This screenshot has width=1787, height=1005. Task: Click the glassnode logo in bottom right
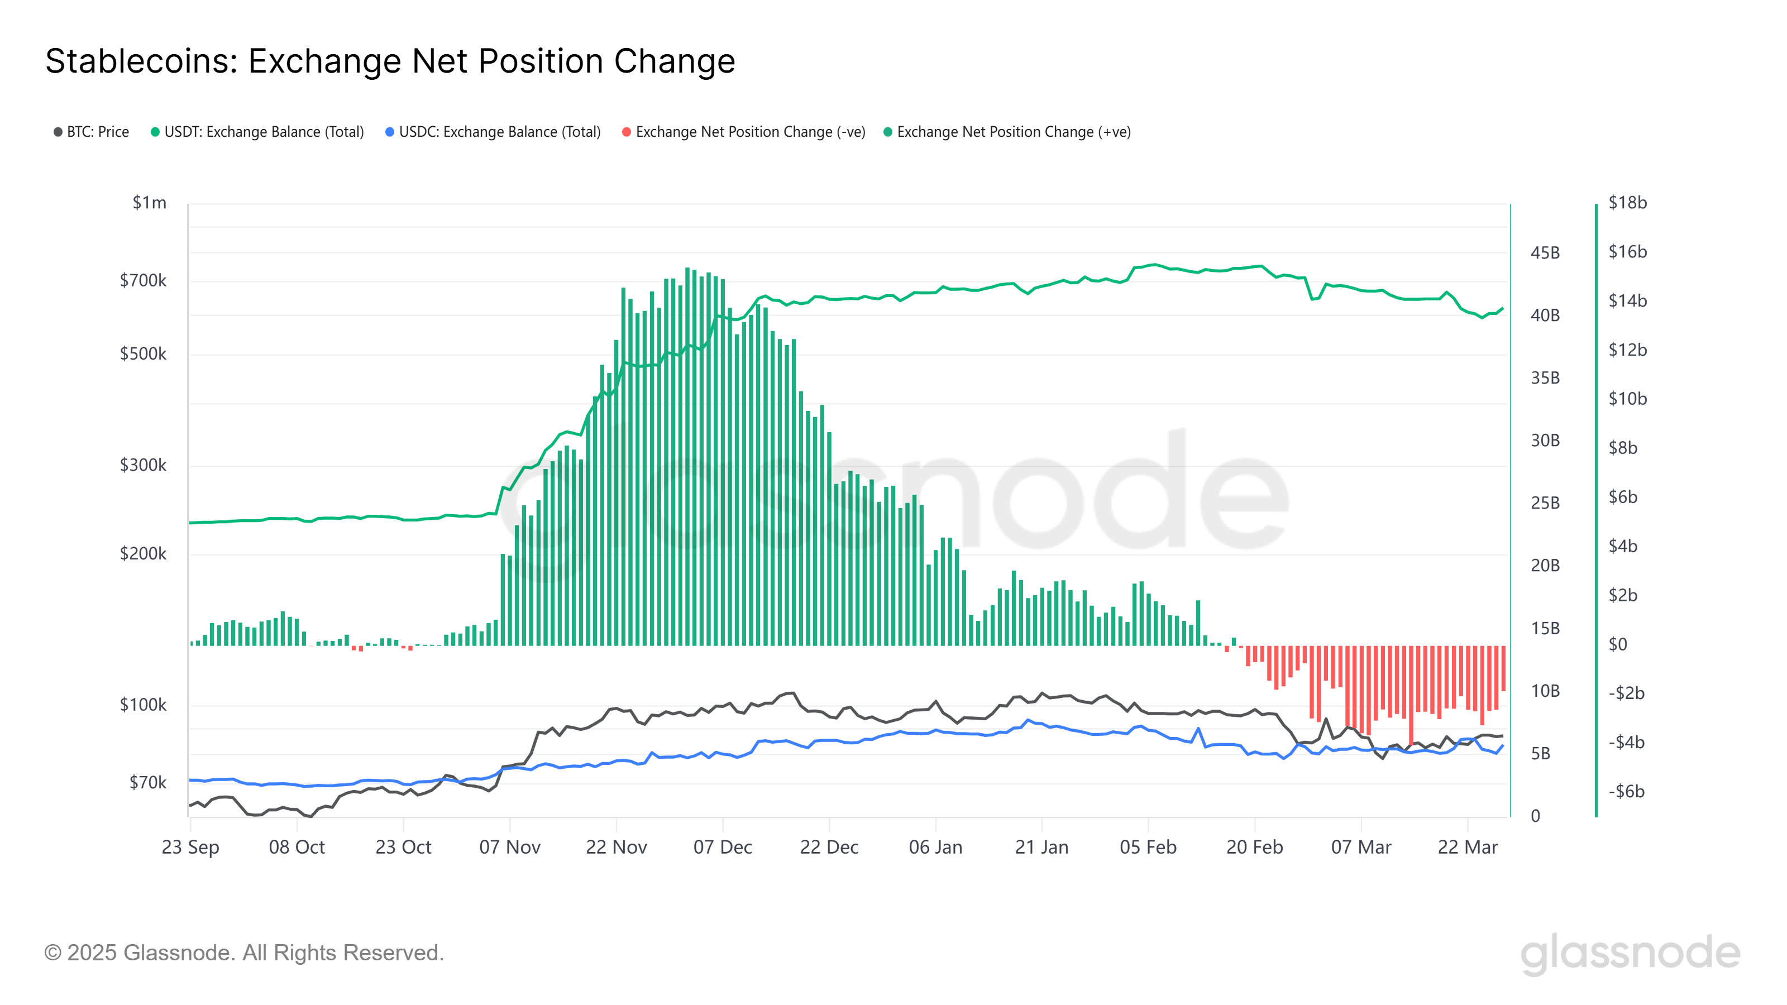pos(1630,954)
